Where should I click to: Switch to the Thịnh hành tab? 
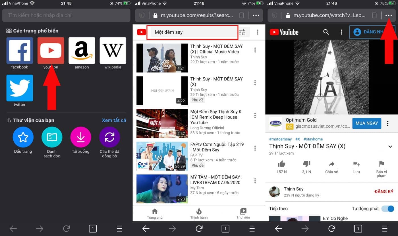199,213
